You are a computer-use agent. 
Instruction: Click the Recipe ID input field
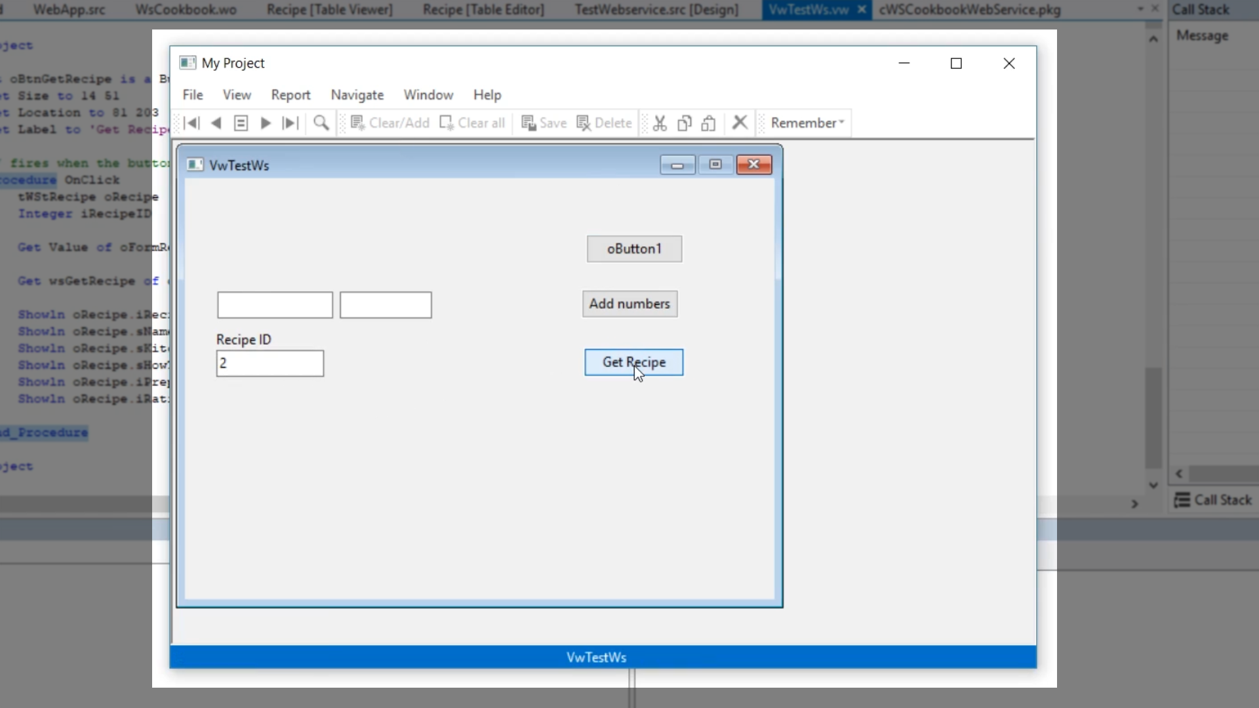[270, 364]
